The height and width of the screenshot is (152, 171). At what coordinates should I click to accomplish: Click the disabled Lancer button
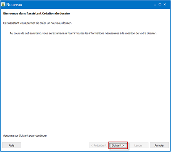[x=138, y=145]
